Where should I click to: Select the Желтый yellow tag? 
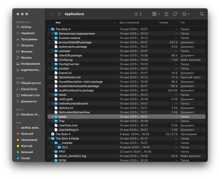click(25, 146)
